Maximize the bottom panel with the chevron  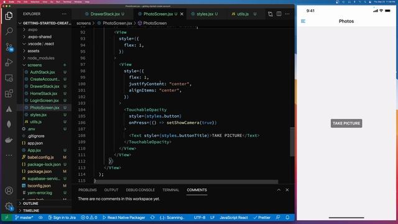click(x=279, y=190)
